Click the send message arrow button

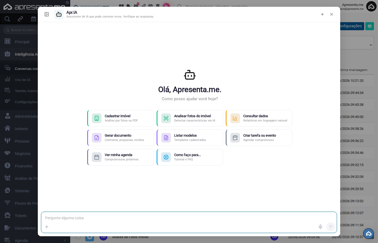click(x=331, y=227)
